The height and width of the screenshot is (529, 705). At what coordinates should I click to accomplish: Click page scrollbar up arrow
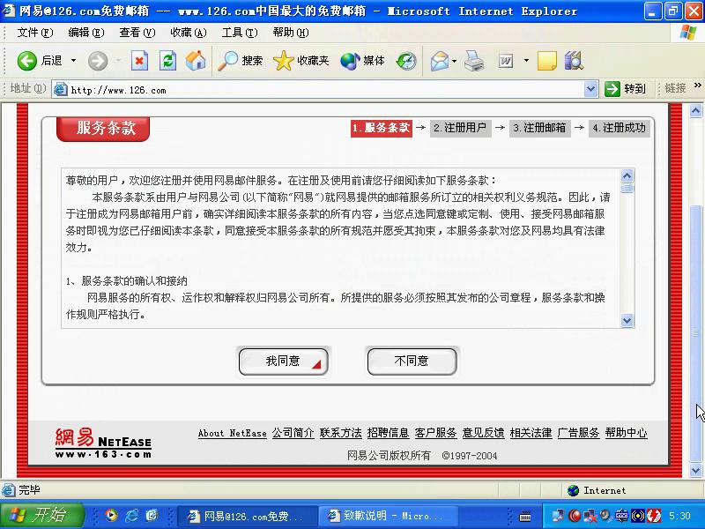(695, 111)
